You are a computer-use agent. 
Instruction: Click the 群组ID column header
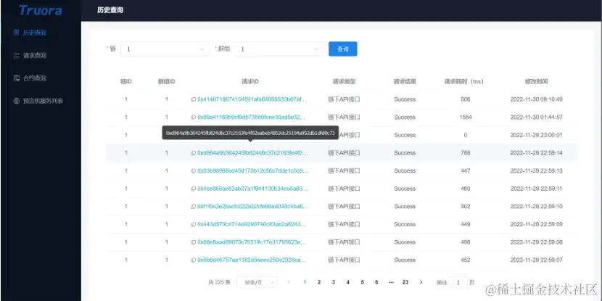(x=167, y=82)
